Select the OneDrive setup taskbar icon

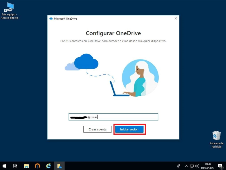click(x=59, y=166)
